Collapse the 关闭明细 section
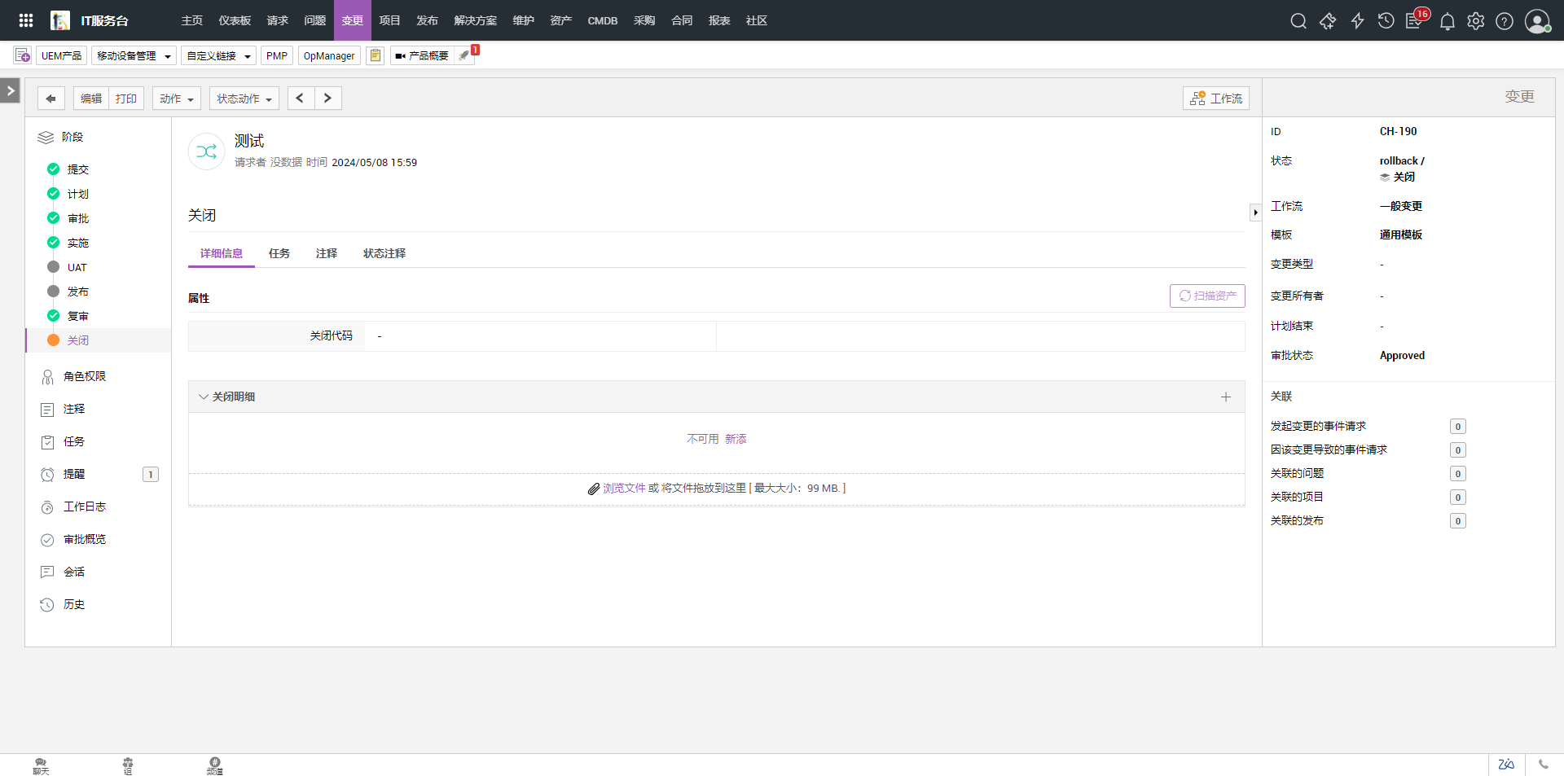The image size is (1564, 776). click(x=204, y=397)
